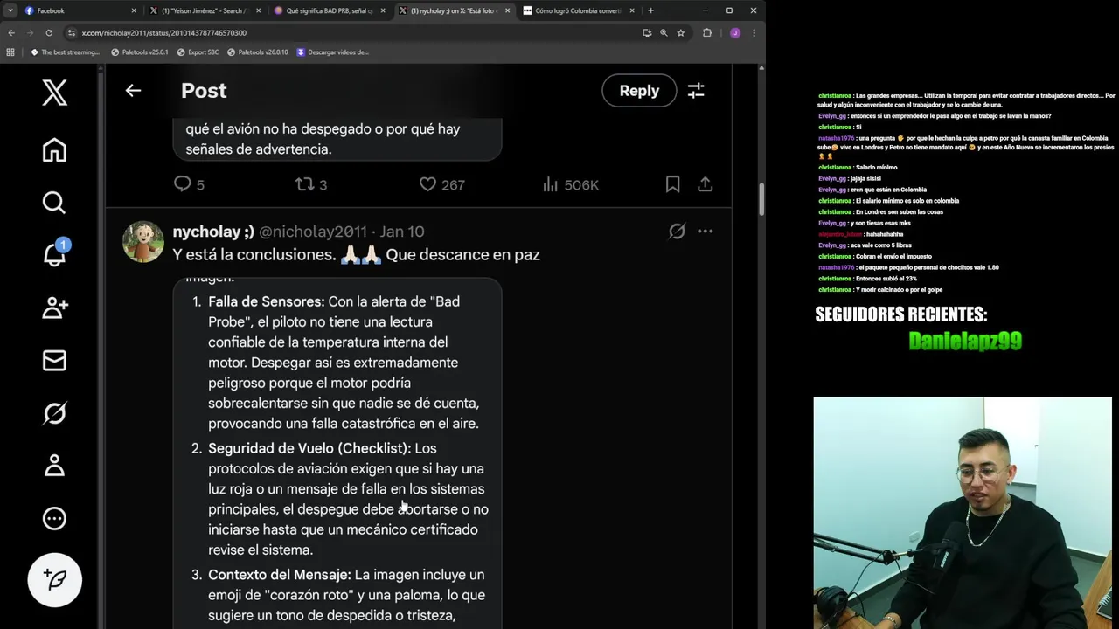This screenshot has width=1119, height=629.
Task: Click Contexto del Mensaje heading text
Action: point(280,575)
